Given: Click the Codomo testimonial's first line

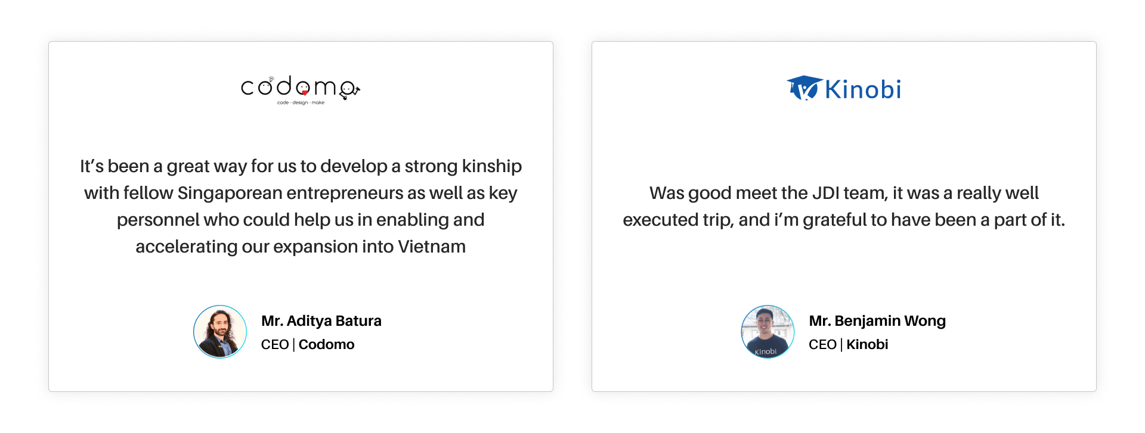Looking at the screenshot, I should [301, 166].
